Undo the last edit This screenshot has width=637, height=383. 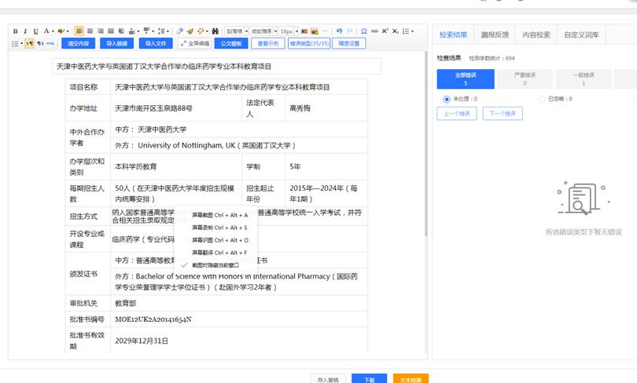click(339, 31)
